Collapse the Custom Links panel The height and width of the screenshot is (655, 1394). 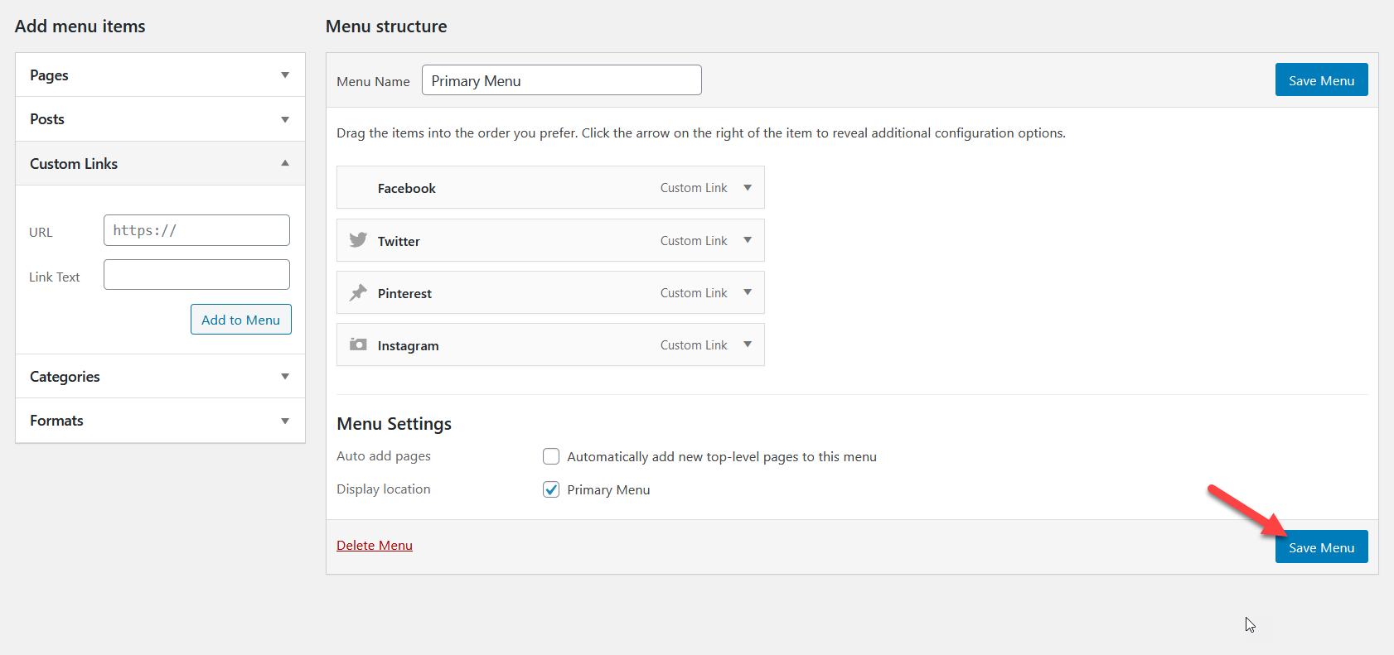[160, 164]
